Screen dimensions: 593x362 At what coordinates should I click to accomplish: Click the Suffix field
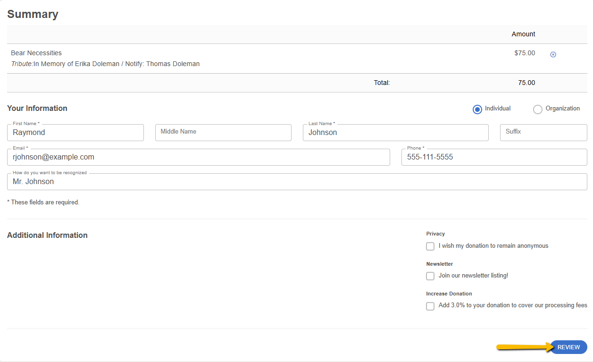click(x=543, y=133)
